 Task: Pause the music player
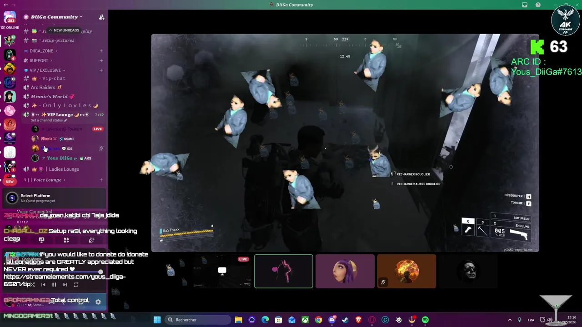pyautogui.click(x=54, y=285)
